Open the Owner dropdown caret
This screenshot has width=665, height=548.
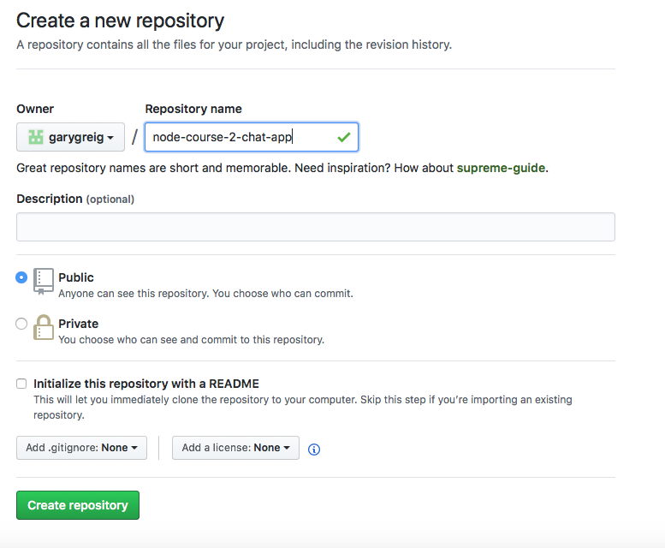click(112, 138)
